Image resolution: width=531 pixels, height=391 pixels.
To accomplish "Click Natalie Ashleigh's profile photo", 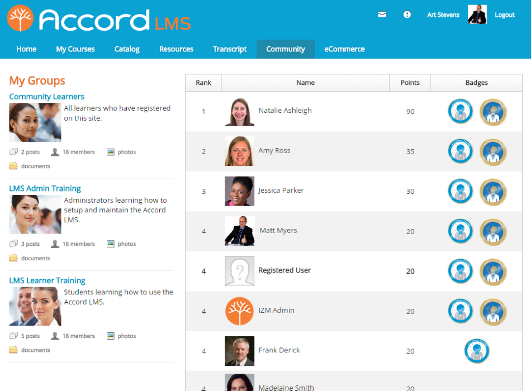I will (x=239, y=111).
